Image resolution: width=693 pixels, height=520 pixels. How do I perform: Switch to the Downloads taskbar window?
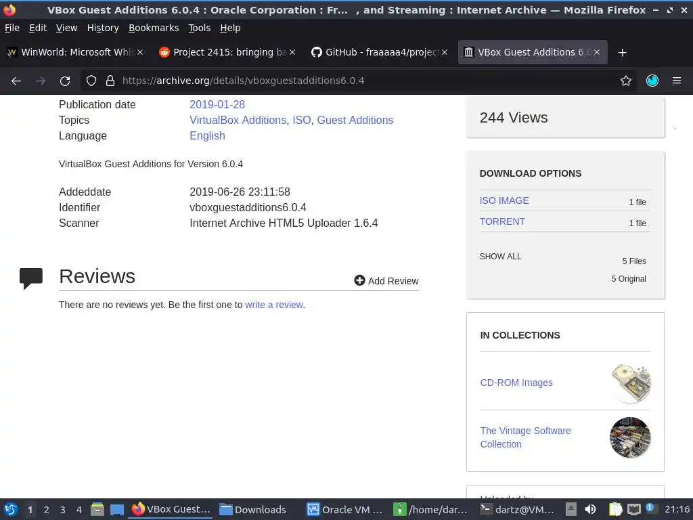click(x=253, y=509)
